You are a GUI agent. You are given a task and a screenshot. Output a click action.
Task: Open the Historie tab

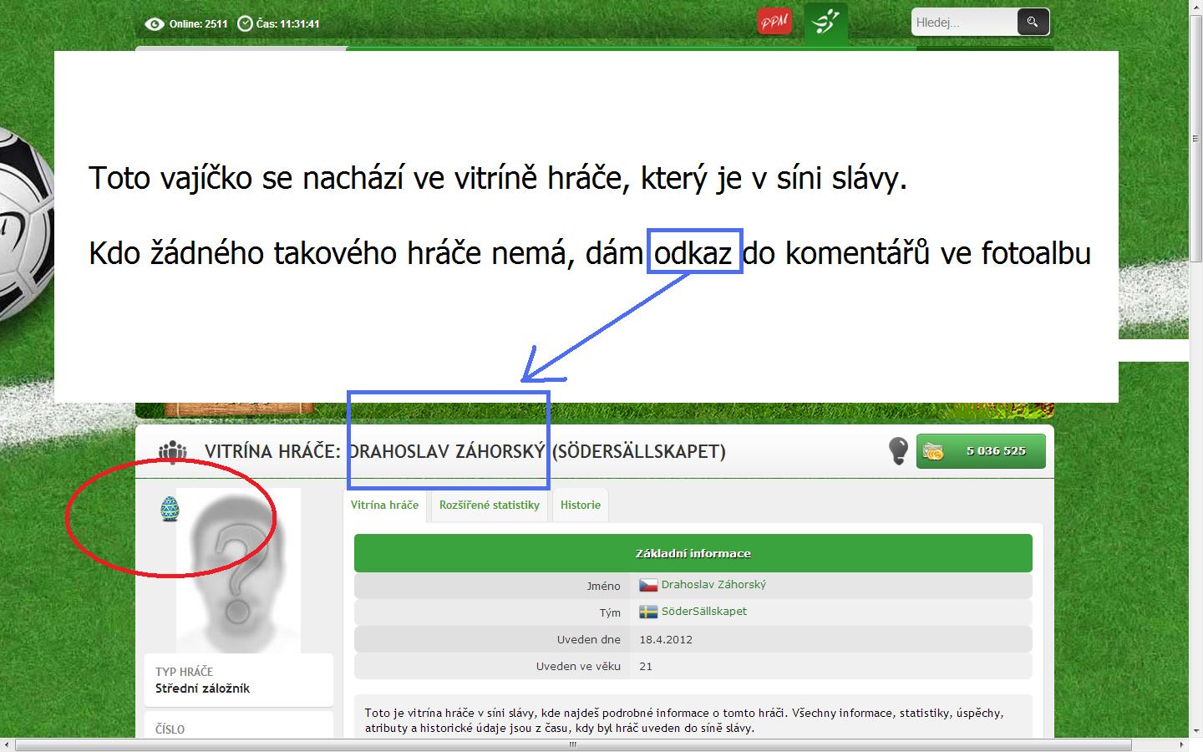point(581,505)
